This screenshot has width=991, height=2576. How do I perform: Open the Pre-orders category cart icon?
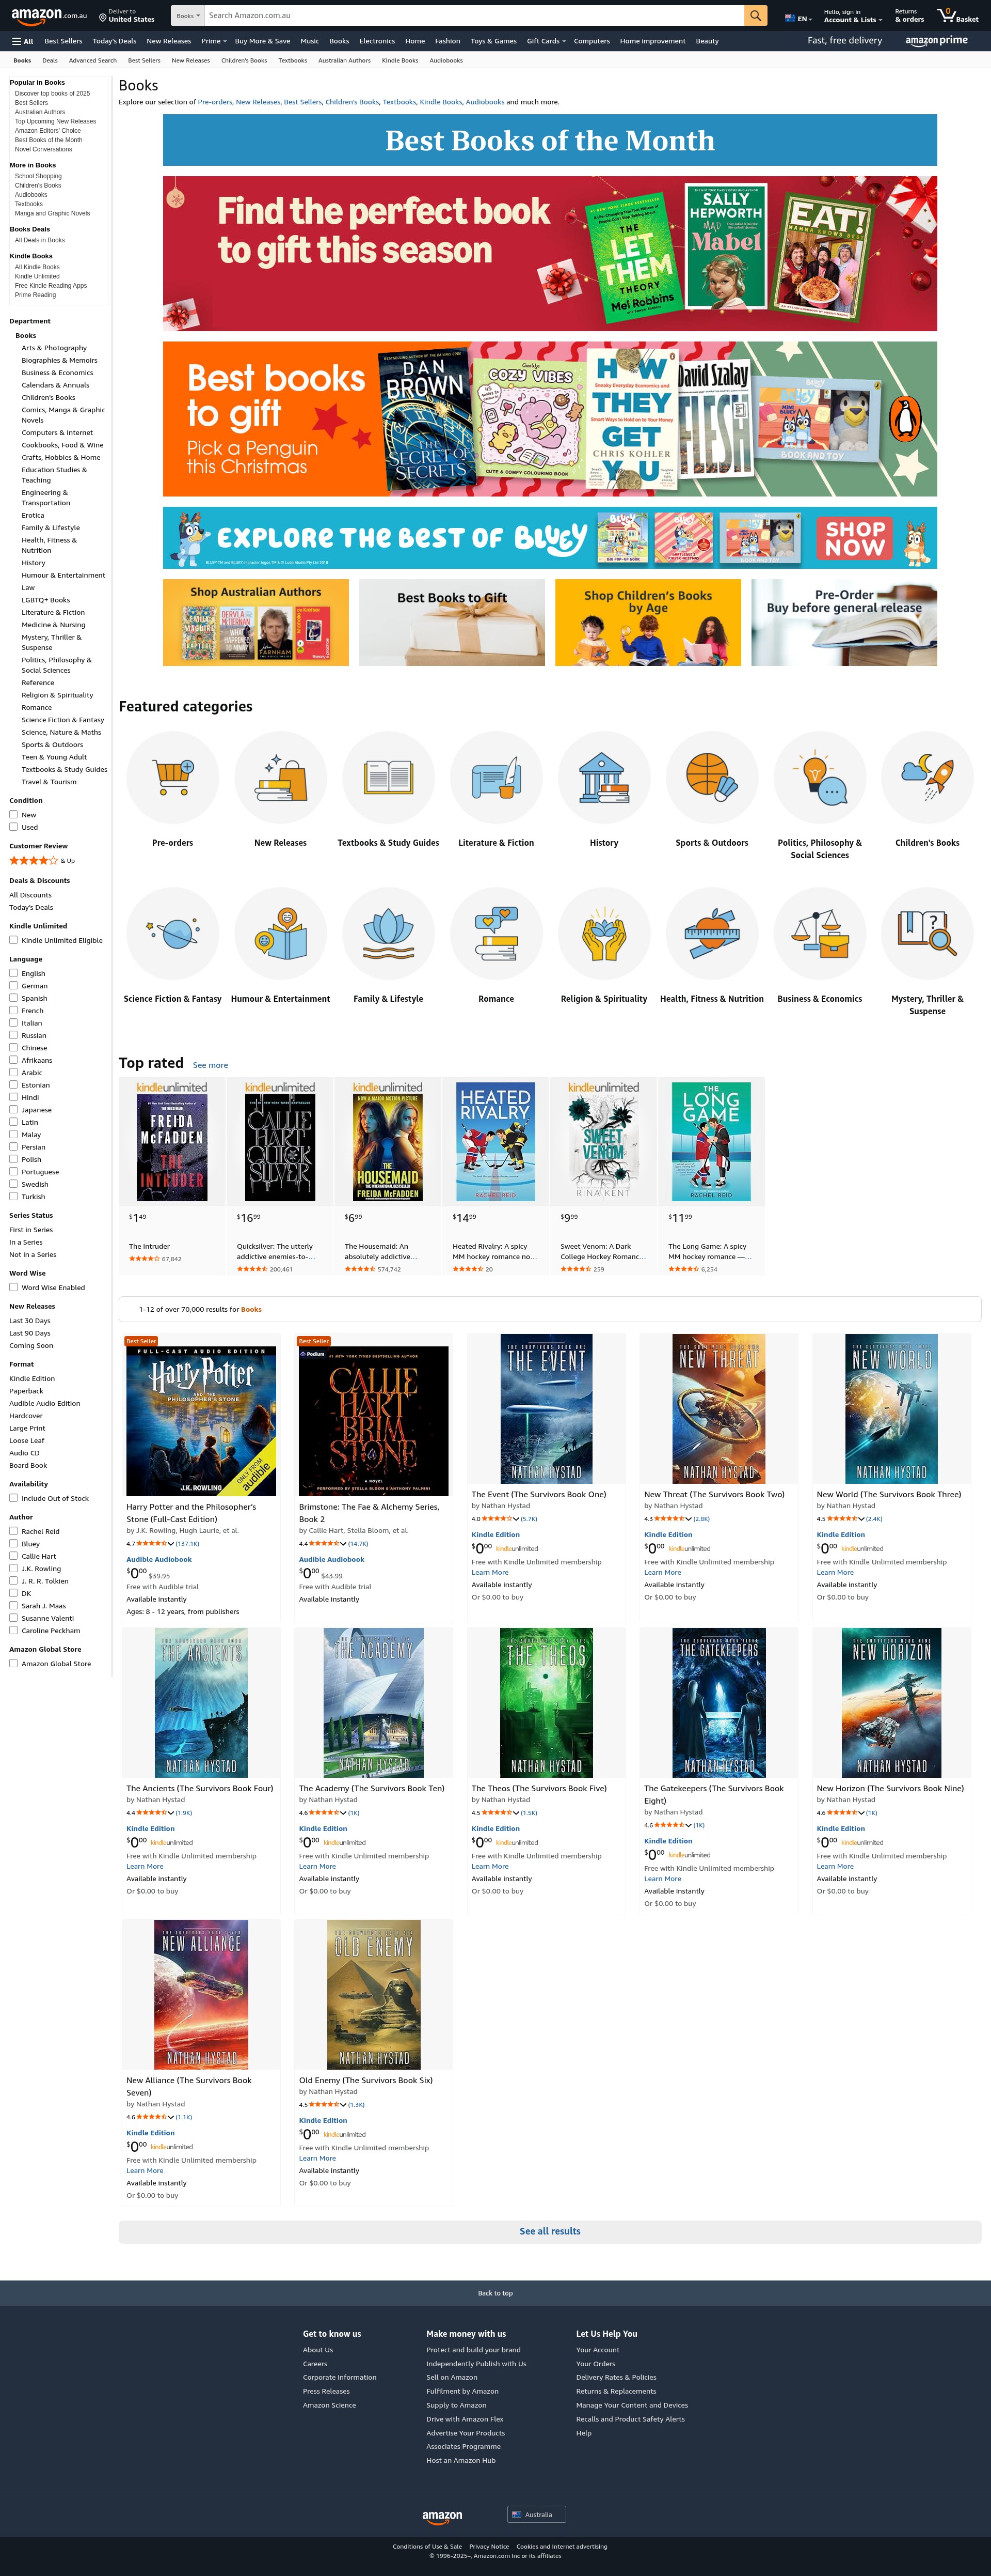tap(173, 777)
